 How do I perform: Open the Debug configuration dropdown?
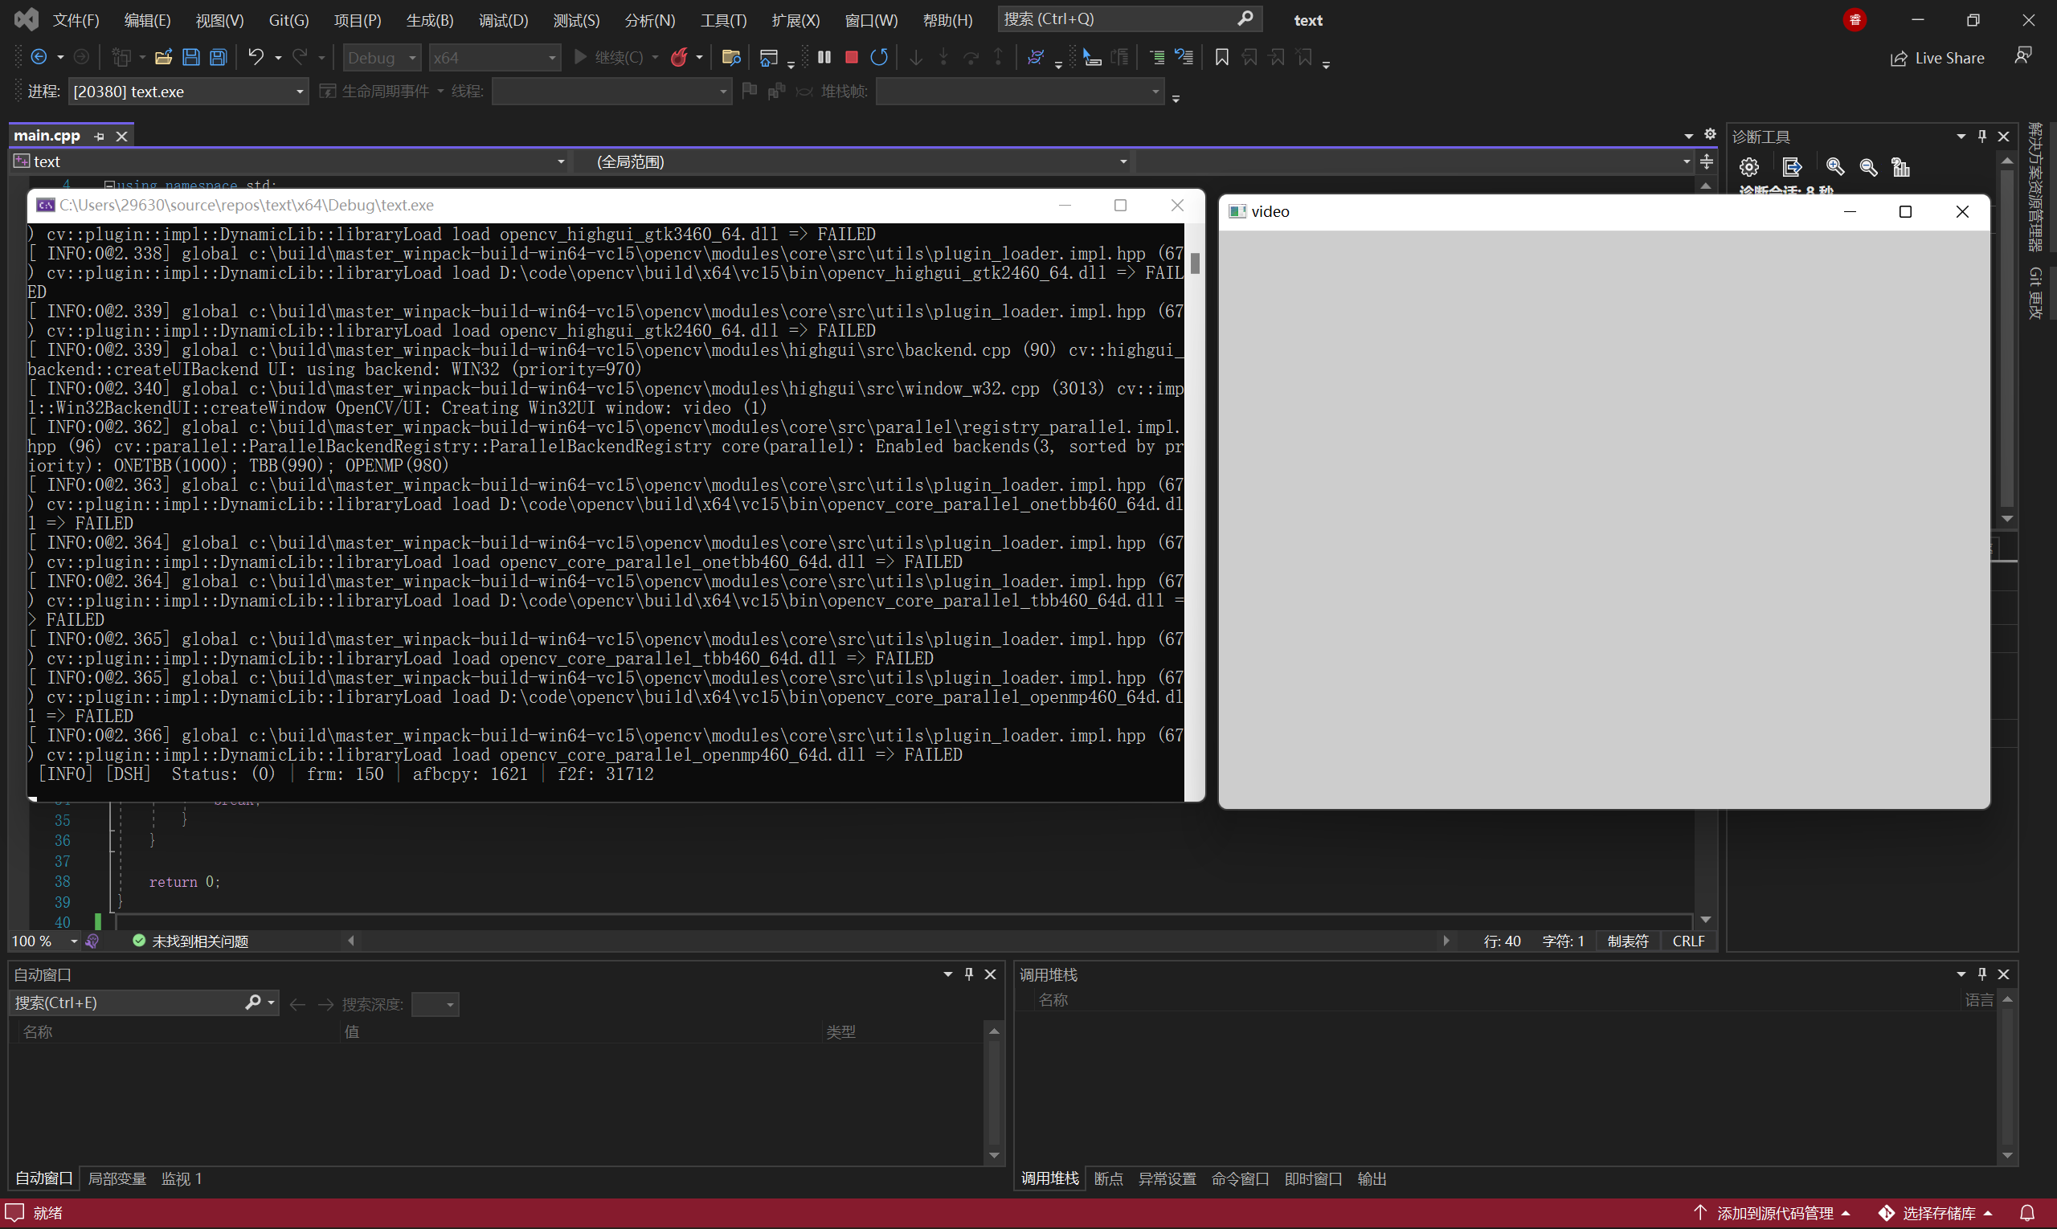381,58
